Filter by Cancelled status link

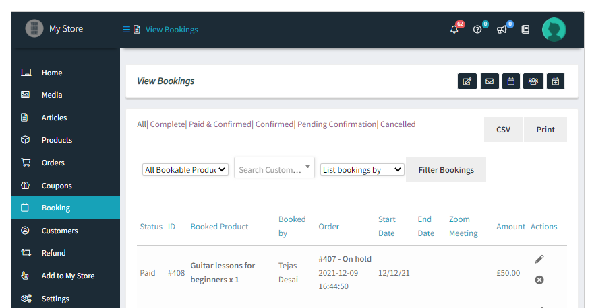pyautogui.click(x=398, y=124)
